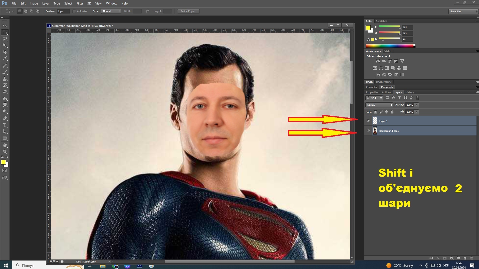Open the Select menu
The height and width of the screenshot is (269, 479).
click(x=68, y=4)
